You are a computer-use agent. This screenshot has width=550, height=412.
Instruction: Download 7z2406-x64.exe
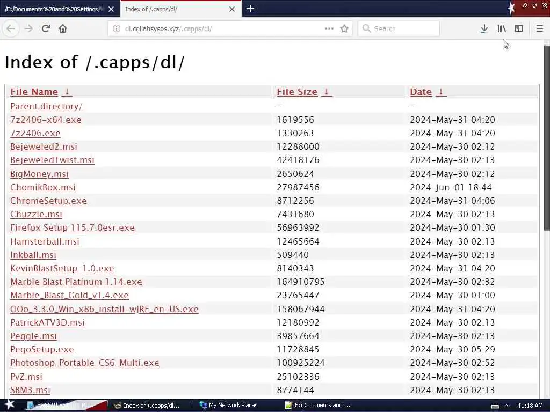[46, 120]
